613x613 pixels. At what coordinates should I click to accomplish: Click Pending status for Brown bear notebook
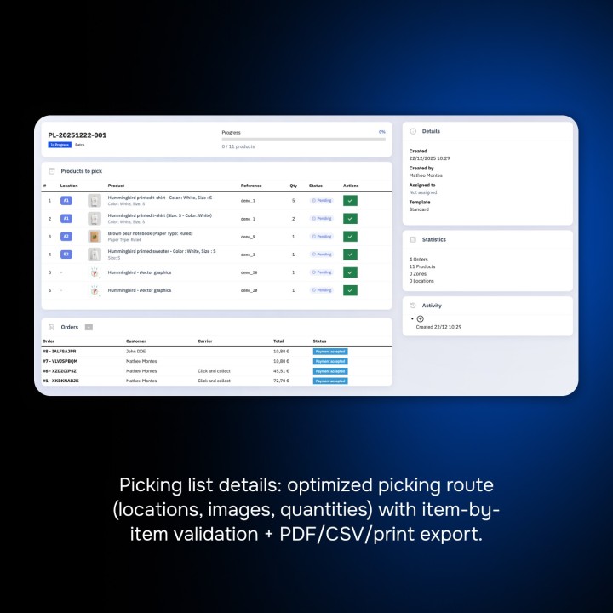(322, 237)
